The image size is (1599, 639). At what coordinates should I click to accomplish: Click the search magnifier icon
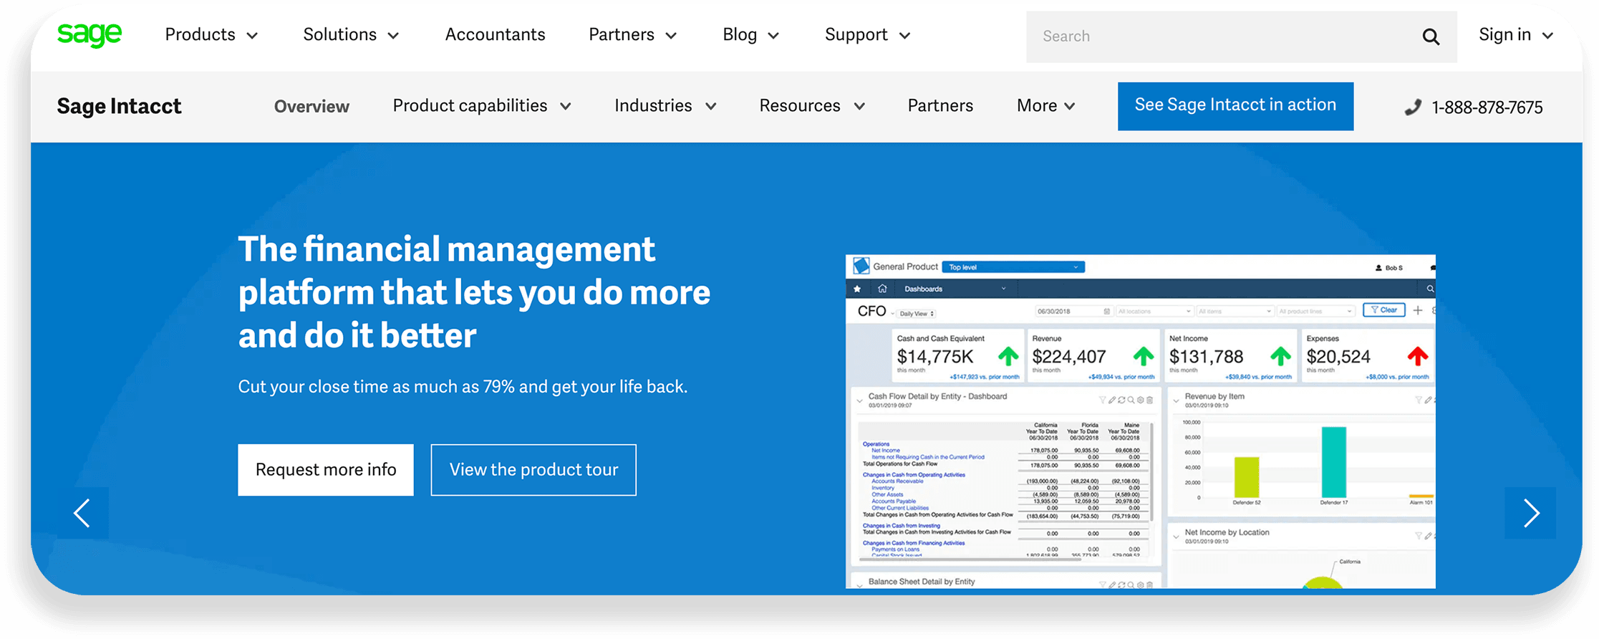click(x=1430, y=37)
